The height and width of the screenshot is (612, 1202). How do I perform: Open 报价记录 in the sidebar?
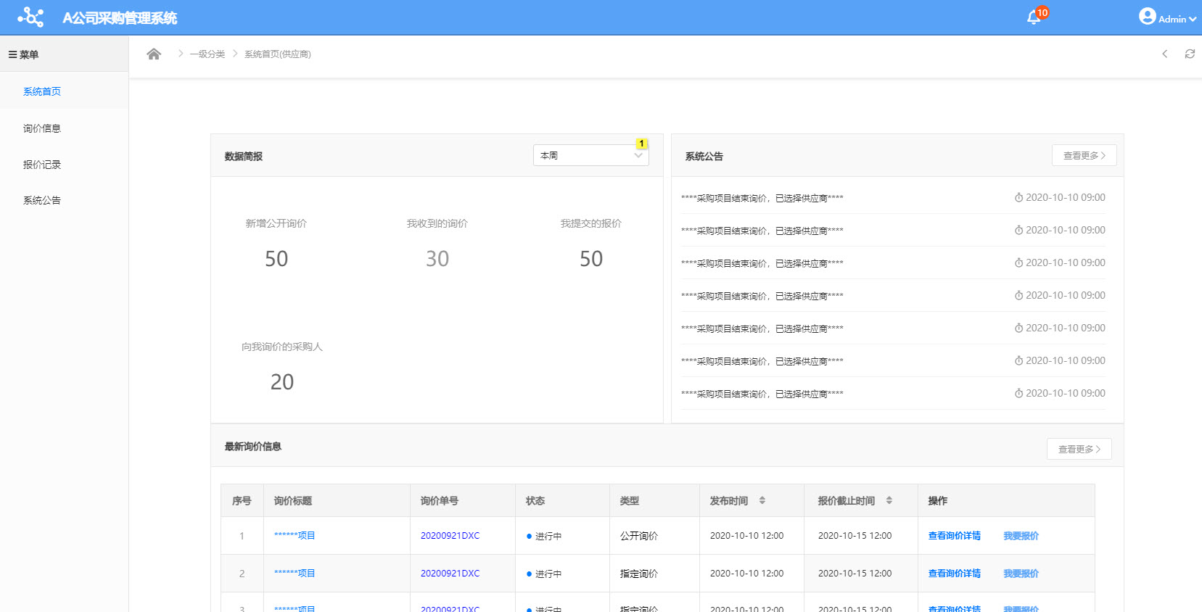[x=42, y=165]
